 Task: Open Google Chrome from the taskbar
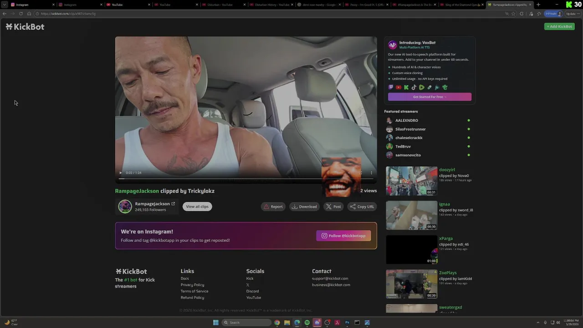[277, 323]
